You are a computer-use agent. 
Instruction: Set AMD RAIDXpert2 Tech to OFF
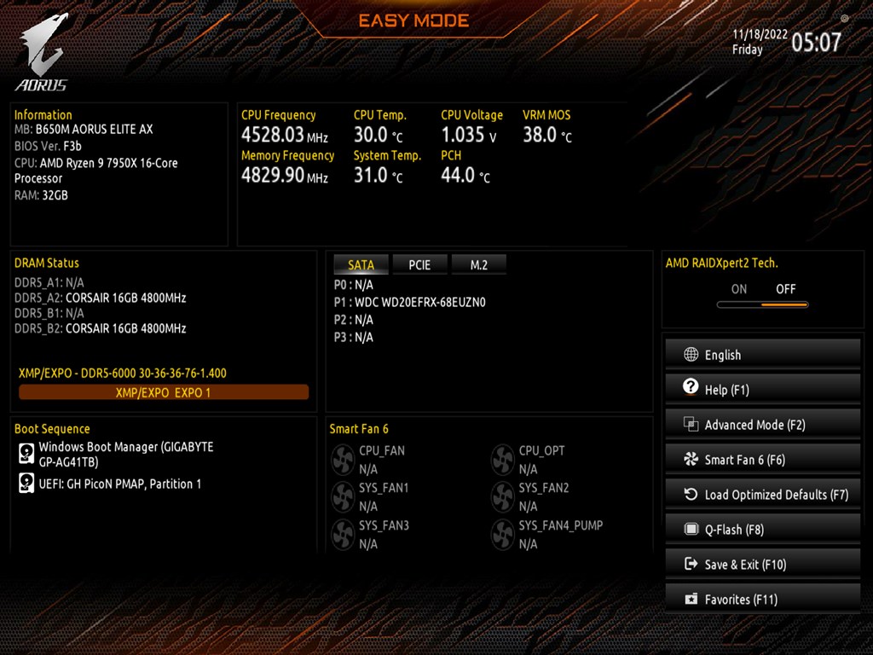point(785,289)
